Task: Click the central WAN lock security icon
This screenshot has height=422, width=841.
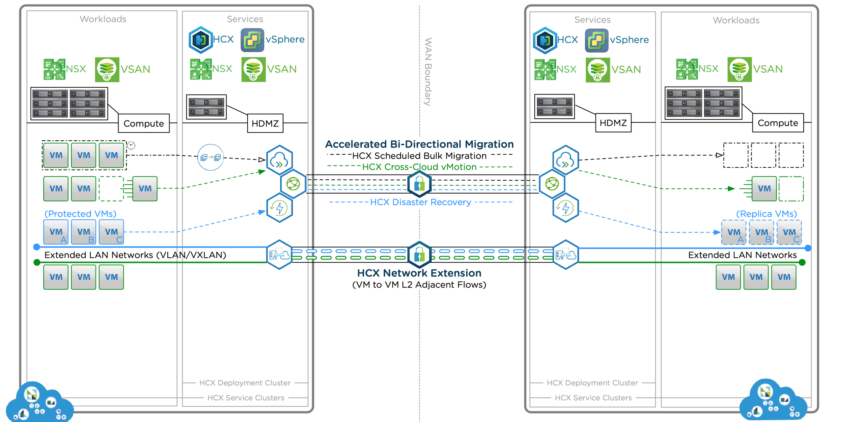Action: 419,184
